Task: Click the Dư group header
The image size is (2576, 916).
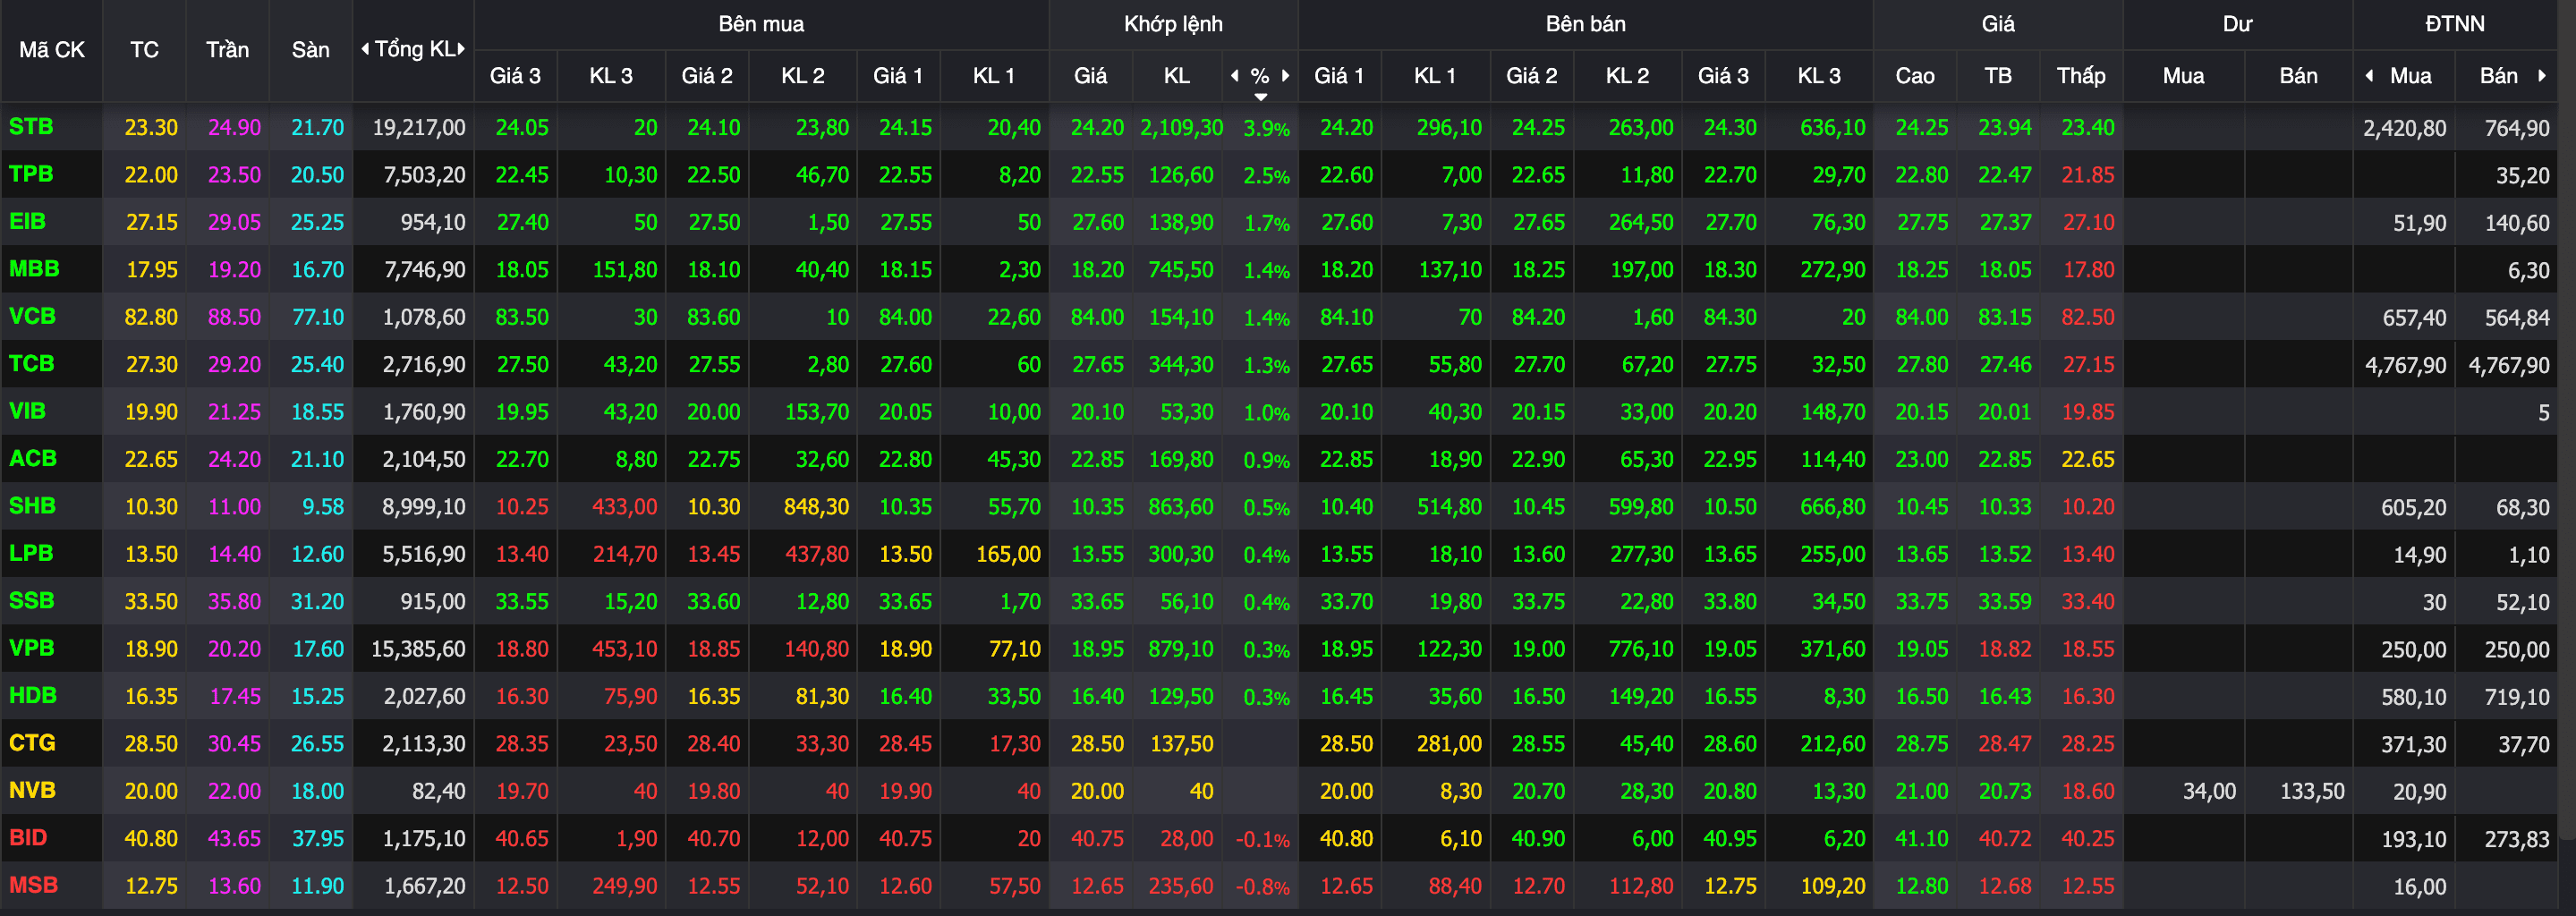Action: pos(2237,24)
